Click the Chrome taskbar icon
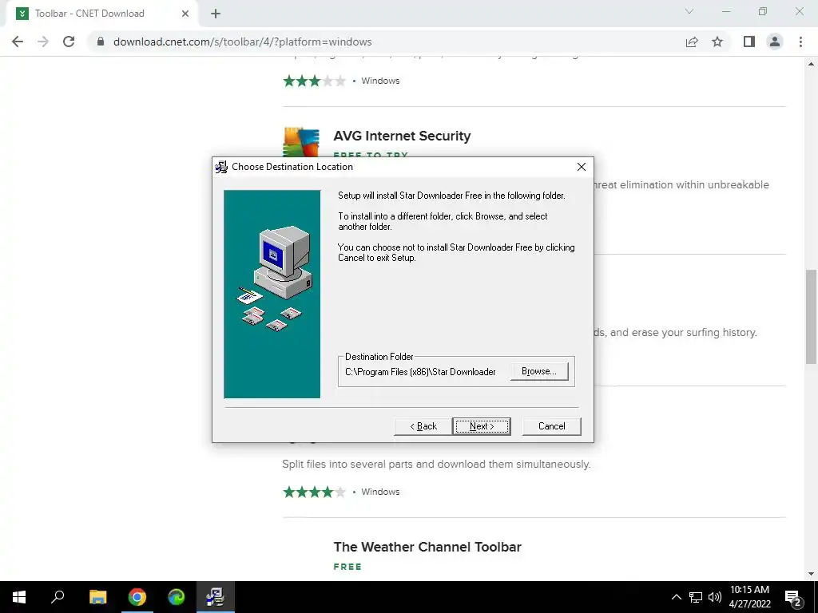818x613 pixels. tap(137, 597)
